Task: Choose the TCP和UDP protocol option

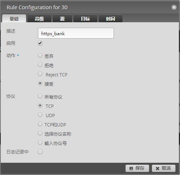Action: (40, 124)
